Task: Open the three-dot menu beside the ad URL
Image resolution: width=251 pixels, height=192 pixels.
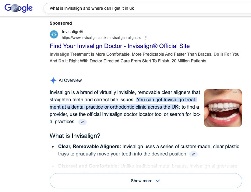Action: coord(146,38)
